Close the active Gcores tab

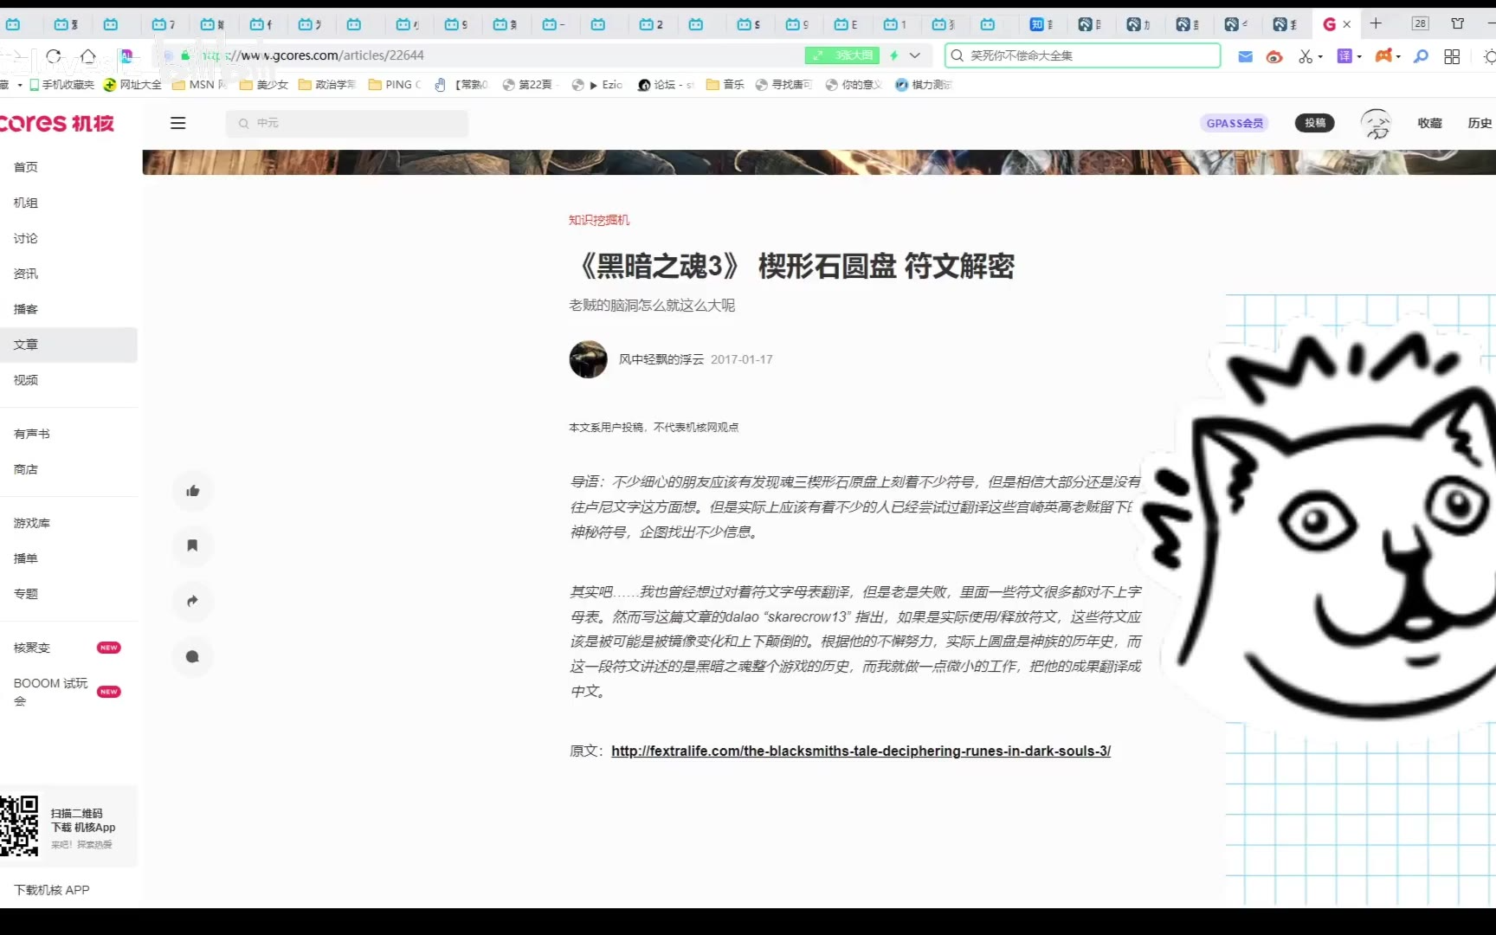(1346, 24)
